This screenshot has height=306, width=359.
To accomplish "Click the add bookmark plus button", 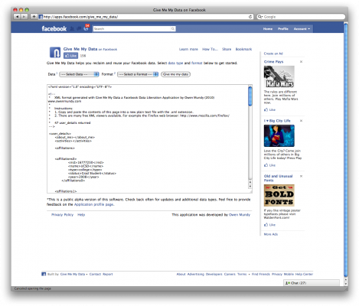I will coord(34,17).
